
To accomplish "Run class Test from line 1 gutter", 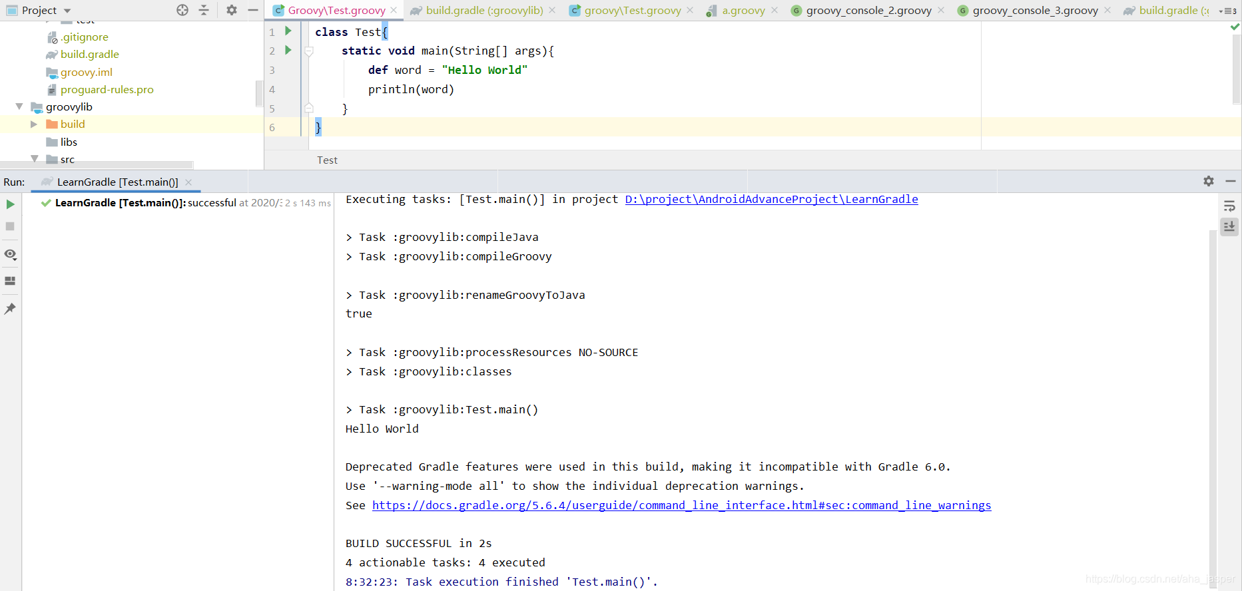I will (x=288, y=31).
